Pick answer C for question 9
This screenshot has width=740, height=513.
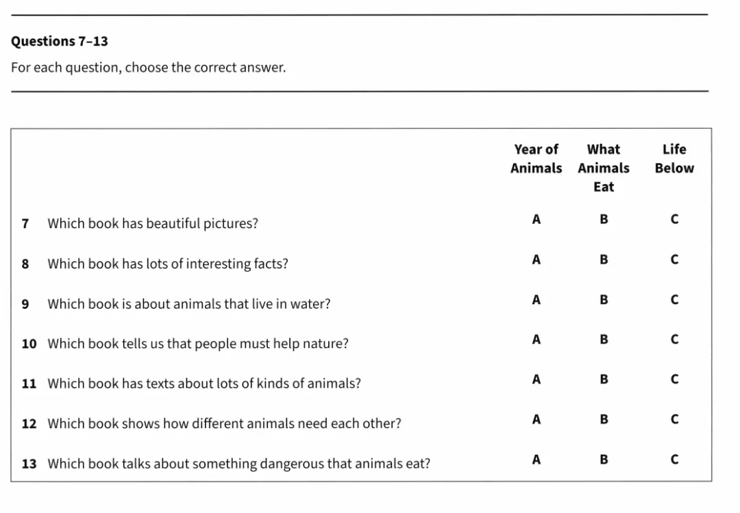674,300
